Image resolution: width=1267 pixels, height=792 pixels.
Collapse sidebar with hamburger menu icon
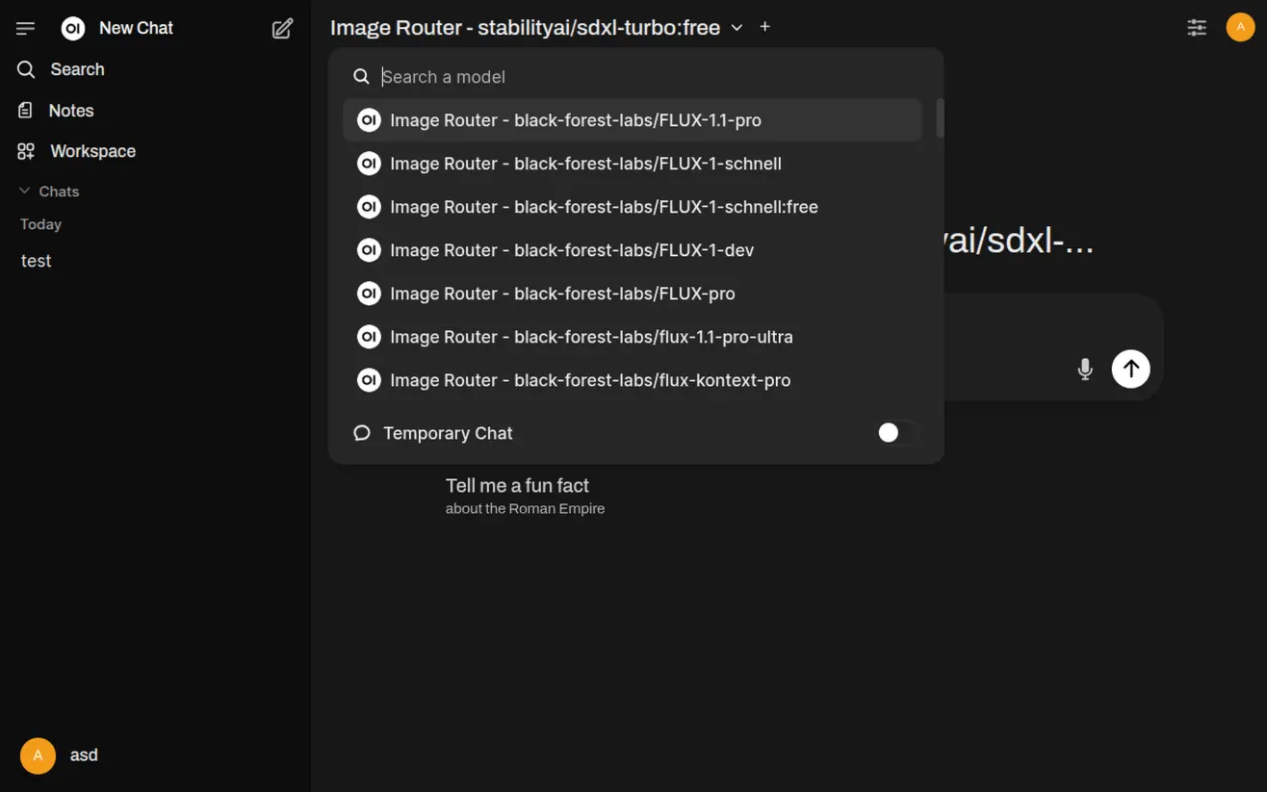pyautogui.click(x=26, y=29)
